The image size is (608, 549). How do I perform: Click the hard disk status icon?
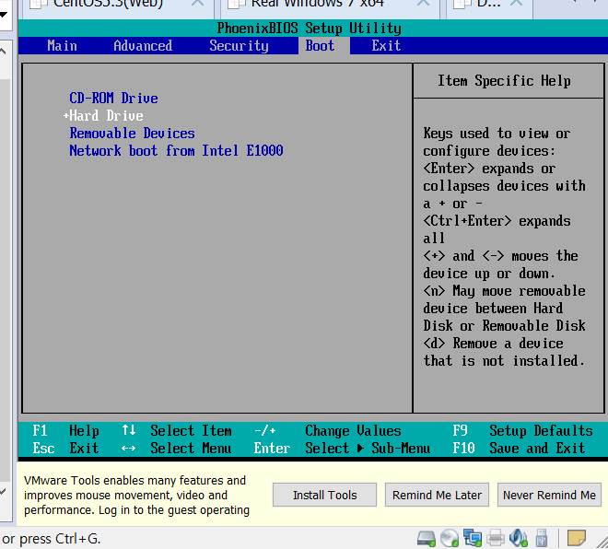tap(426, 538)
